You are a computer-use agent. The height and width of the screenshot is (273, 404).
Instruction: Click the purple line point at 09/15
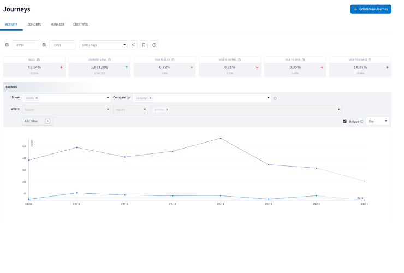(77, 147)
